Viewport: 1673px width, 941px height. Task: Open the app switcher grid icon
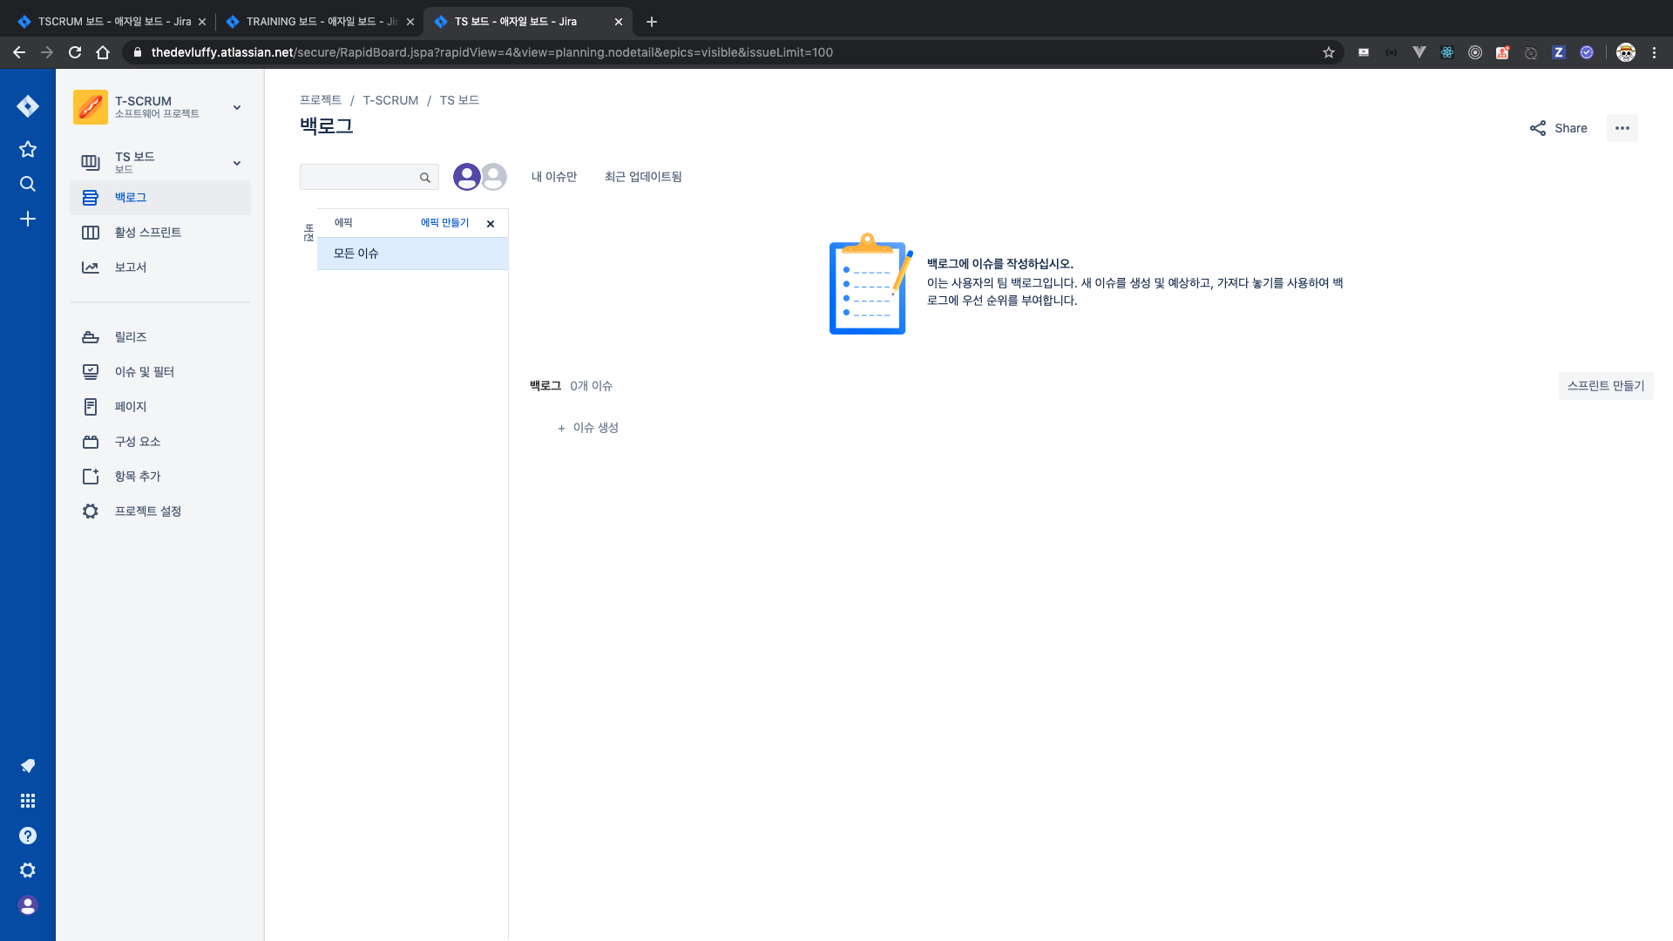pyautogui.click(x=28, y=801)
